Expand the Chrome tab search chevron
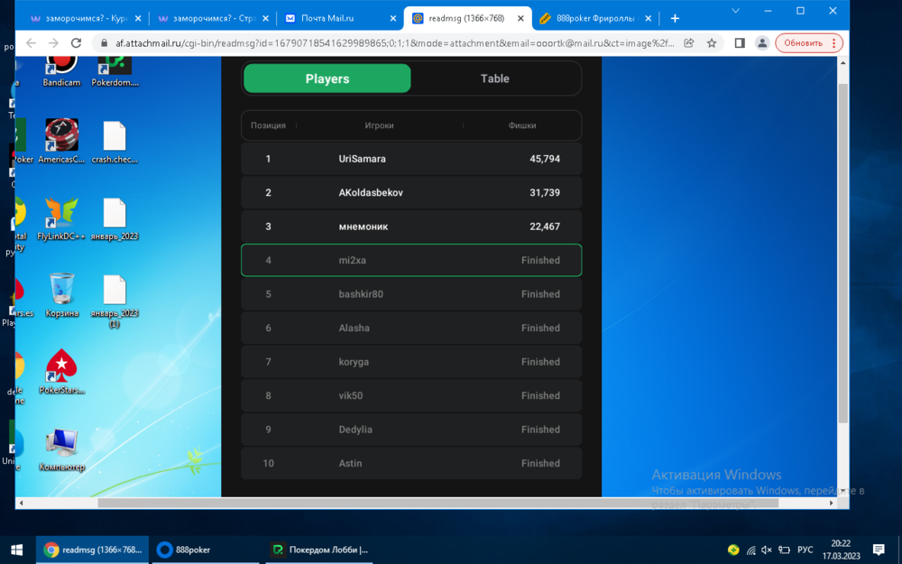Image resolution: width=902 pixels, height=564 pixels. tap(736, 11)
